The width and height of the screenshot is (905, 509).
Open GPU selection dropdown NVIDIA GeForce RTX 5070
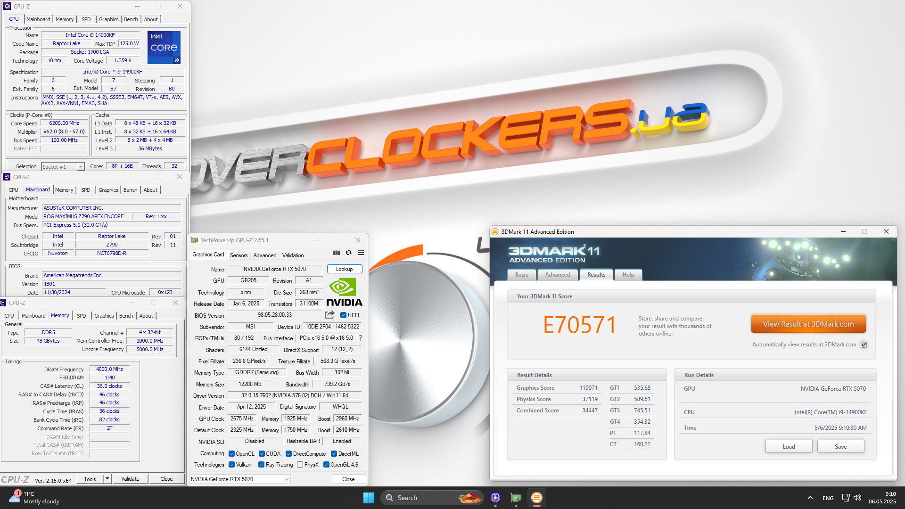point(240,479)
